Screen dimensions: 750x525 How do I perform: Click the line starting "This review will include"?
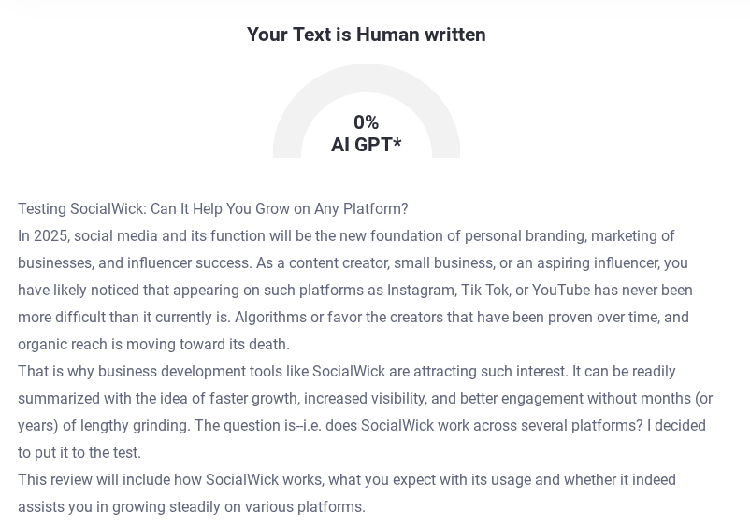pos(346,479)
